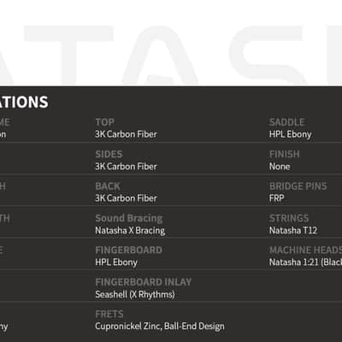Click the MACHINE HEADS heading

pos(305,250)
